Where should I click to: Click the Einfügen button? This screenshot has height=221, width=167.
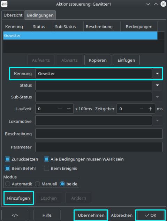(x=126, y=60)
